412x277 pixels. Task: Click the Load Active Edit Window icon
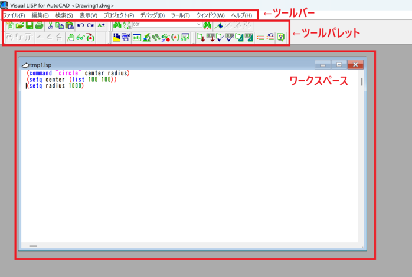point(201,38)
